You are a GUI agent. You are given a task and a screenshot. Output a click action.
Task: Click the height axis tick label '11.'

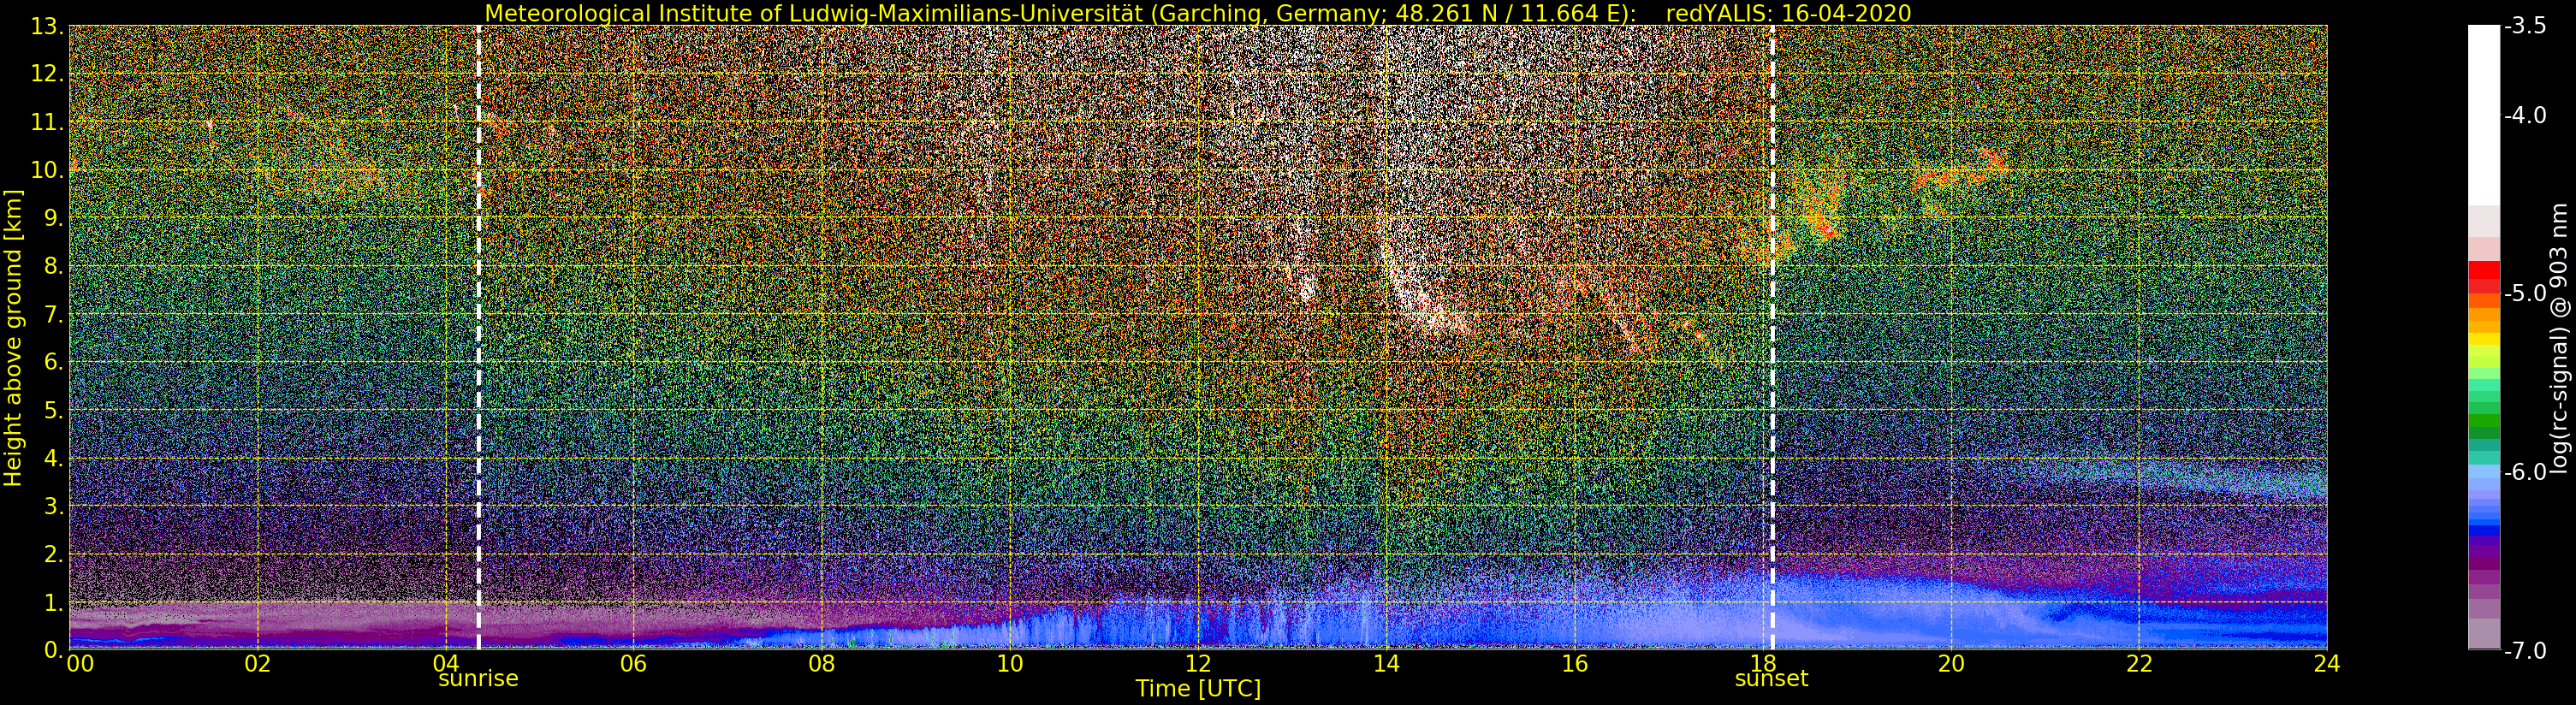pyautogui.click(x=47, y=122)
